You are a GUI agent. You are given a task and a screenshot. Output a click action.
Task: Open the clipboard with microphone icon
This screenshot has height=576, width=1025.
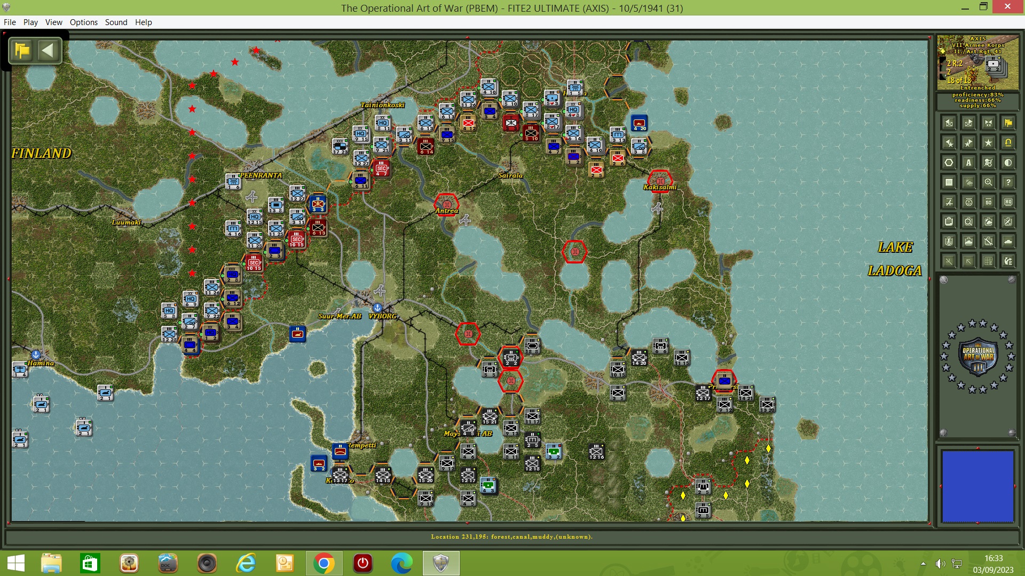(x=949, y=242)
